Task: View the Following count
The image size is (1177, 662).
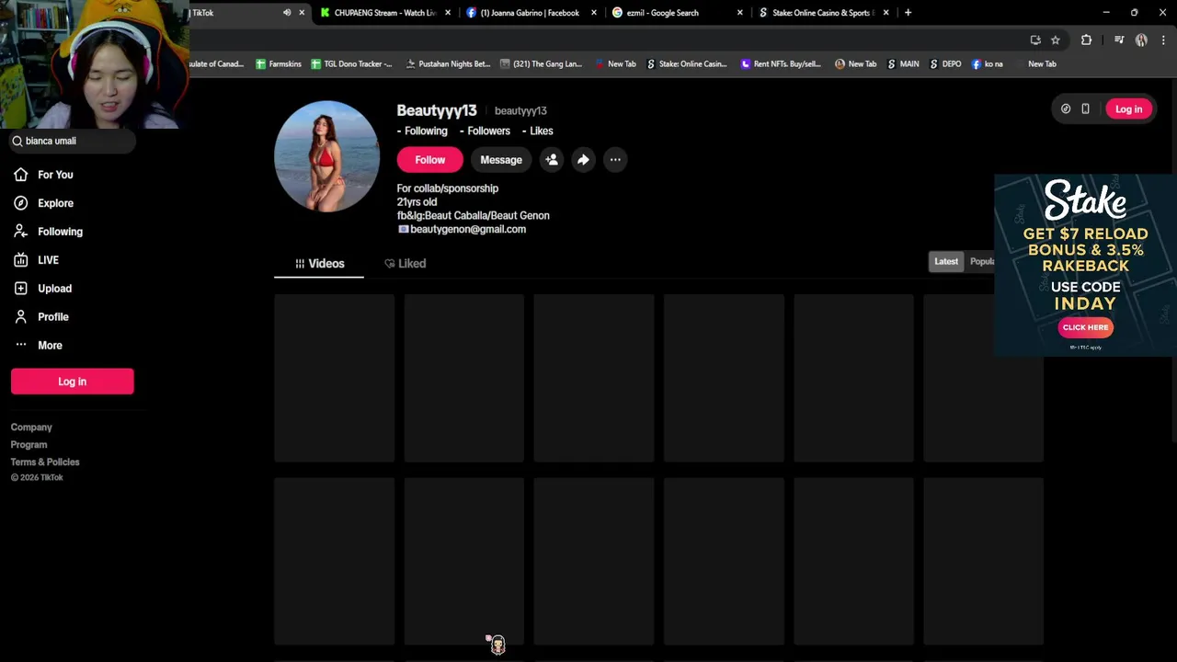Action: click(422, 131)
